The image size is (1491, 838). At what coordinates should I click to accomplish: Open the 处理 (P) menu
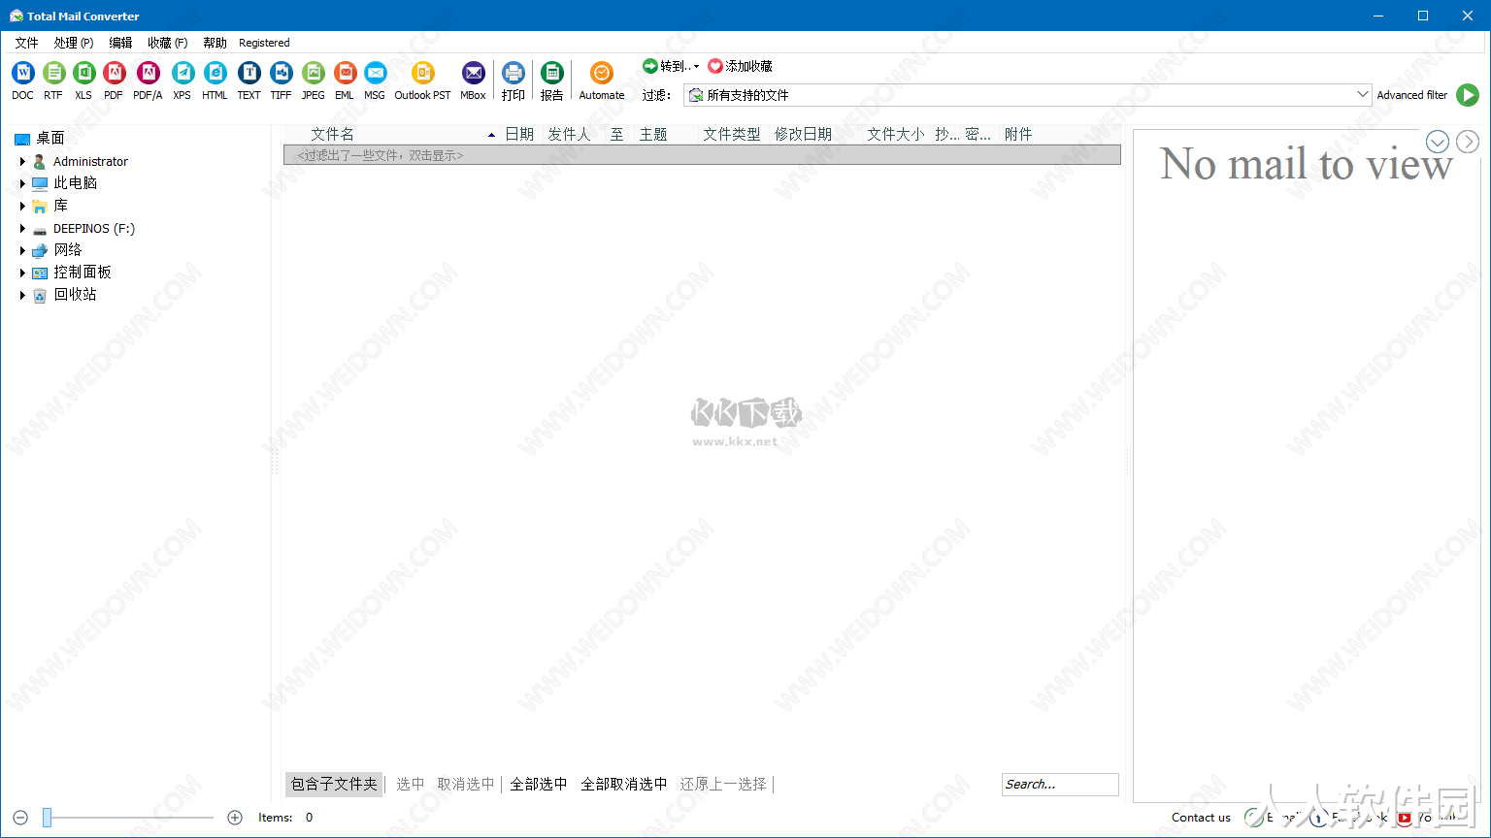74,43
